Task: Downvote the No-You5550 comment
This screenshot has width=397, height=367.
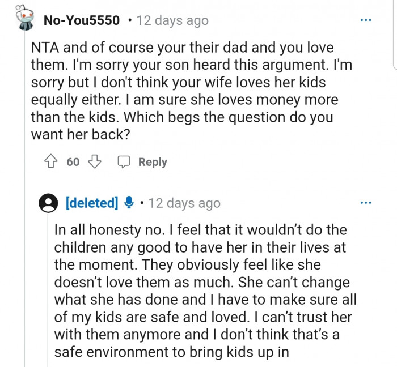Action: 94,162
